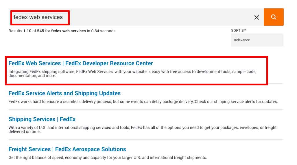Open Freight Services | FedEx Aerospace Solutions
Viewport: 297px width, 165px height.
[x=67, y=149]
